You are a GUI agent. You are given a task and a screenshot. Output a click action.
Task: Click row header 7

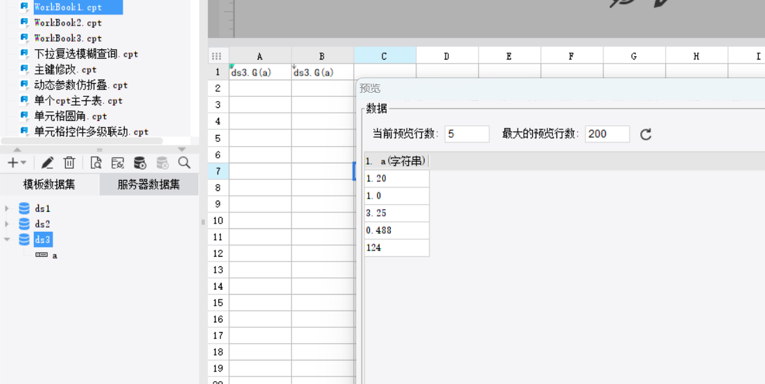[x=218, y=171]
